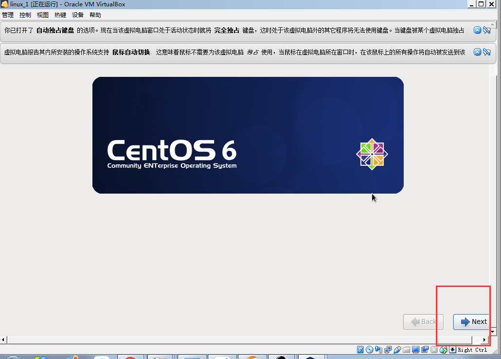
Task: Click the horizontal scrollbar left arrow
Action: [x=3, y=340]
